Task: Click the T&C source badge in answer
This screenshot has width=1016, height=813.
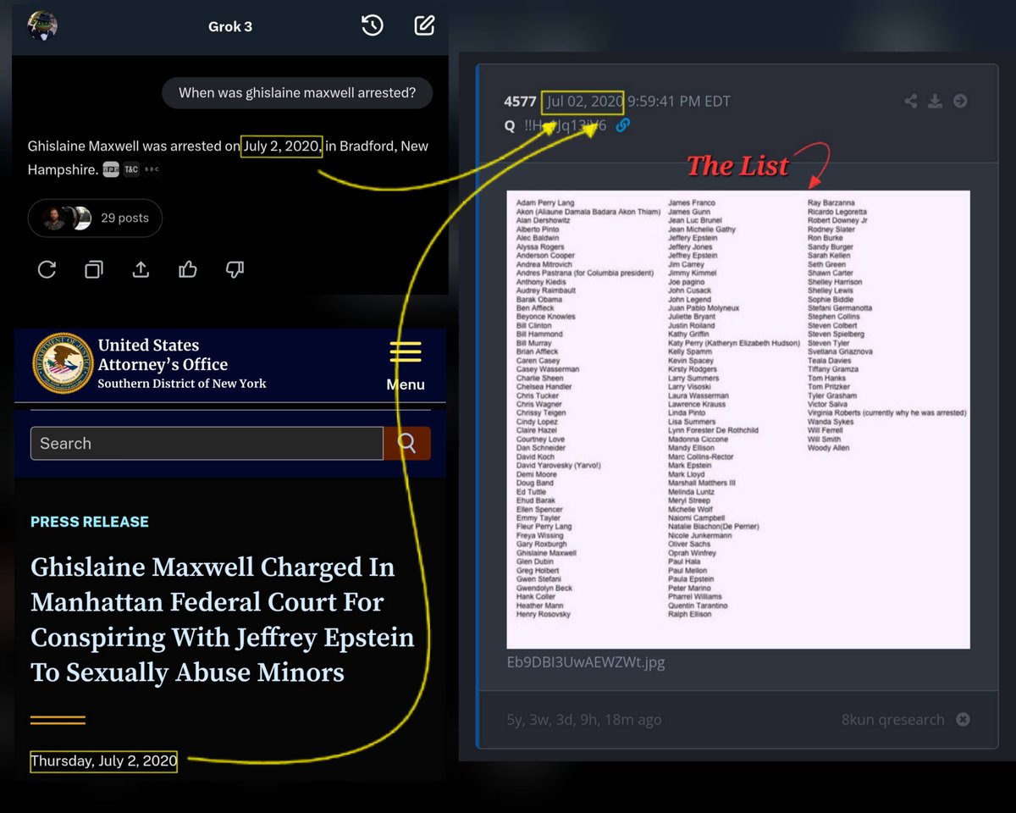Action: tap(131, 169)
